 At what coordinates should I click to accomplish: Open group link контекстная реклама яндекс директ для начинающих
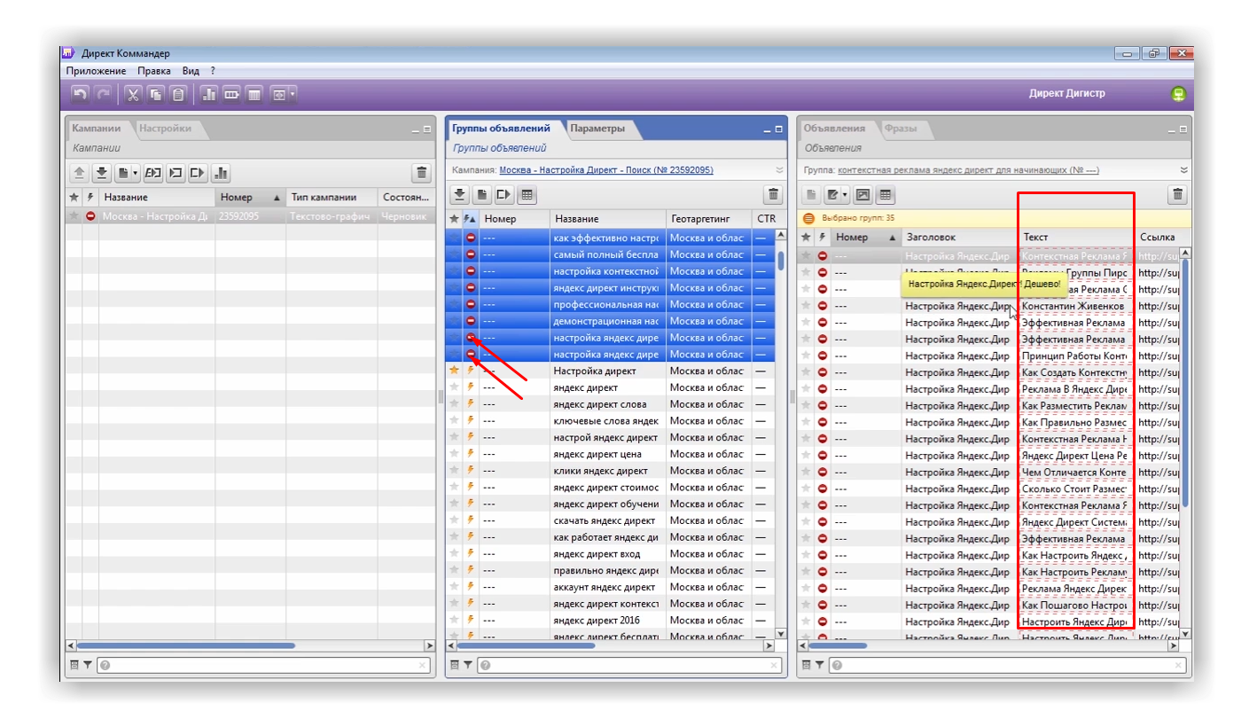(x=969, y=170)
